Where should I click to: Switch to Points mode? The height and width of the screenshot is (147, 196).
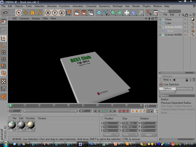[x=3, y=52]
